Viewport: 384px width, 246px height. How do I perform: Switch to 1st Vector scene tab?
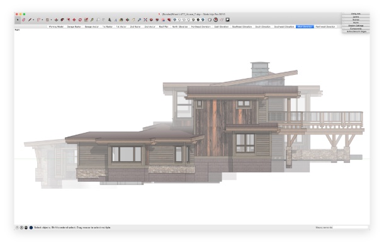coord(121,26)
